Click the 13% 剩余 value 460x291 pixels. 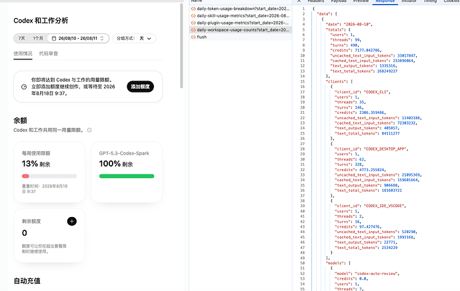[x=36, y=164]
